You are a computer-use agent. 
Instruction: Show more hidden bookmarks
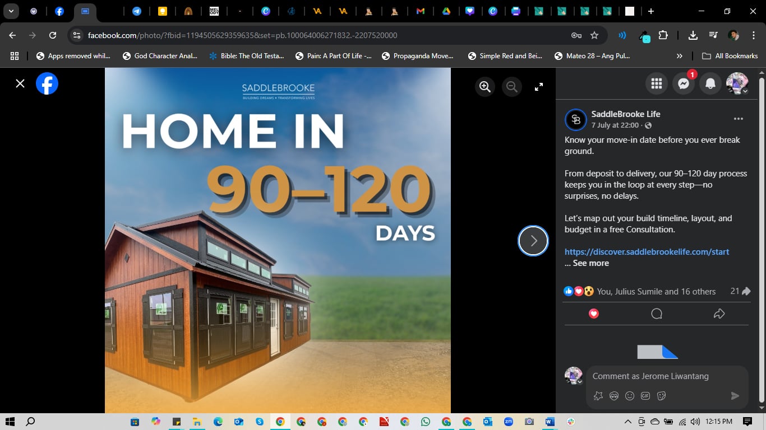680,56
